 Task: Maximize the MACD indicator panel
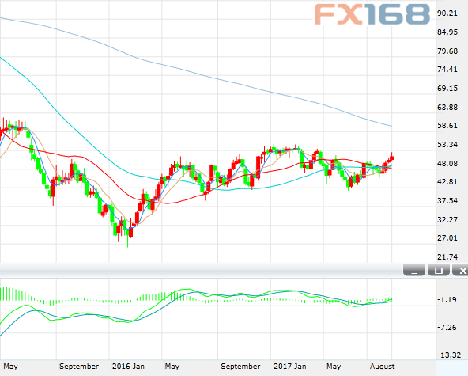[439, 270]
